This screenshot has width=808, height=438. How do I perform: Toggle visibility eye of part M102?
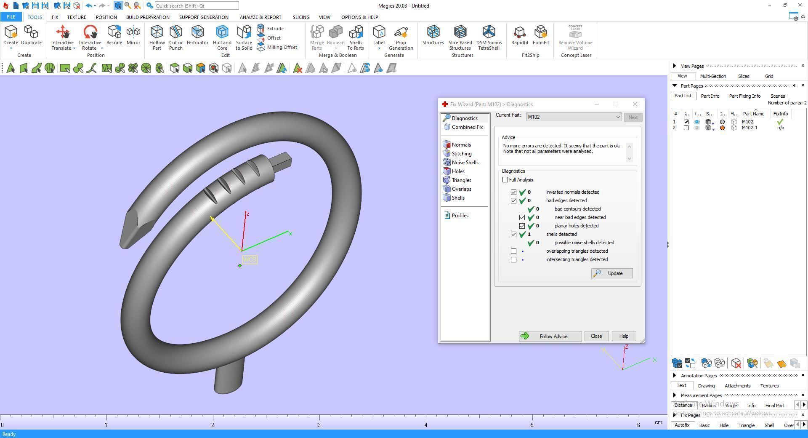(x=697, y=122)
